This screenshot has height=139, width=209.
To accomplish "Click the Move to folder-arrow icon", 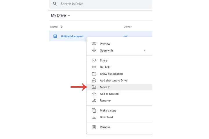I will (x=94, y=87).
